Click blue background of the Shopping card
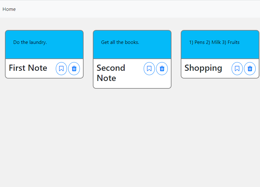The width and height of the screenshot is (260, 187). click(x=220, y=52)
